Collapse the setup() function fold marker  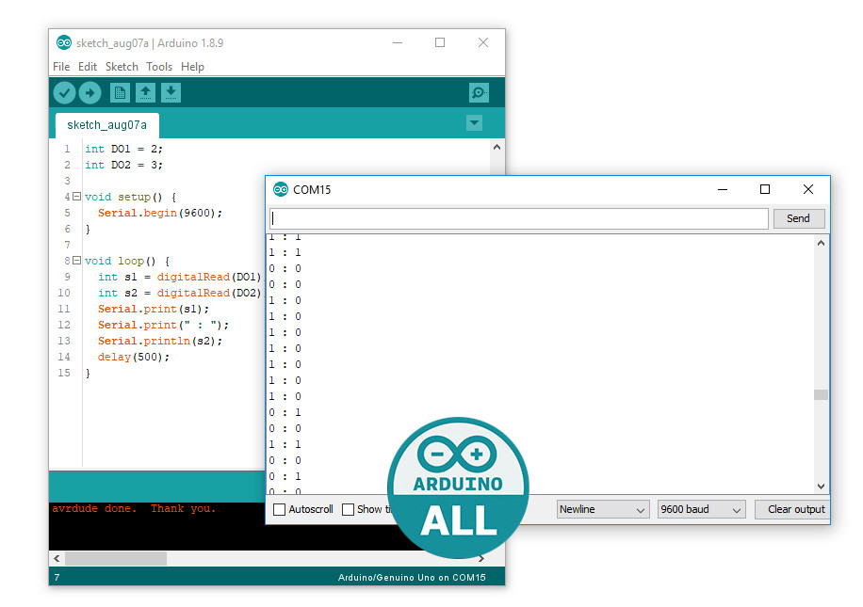tap(77, 197)
